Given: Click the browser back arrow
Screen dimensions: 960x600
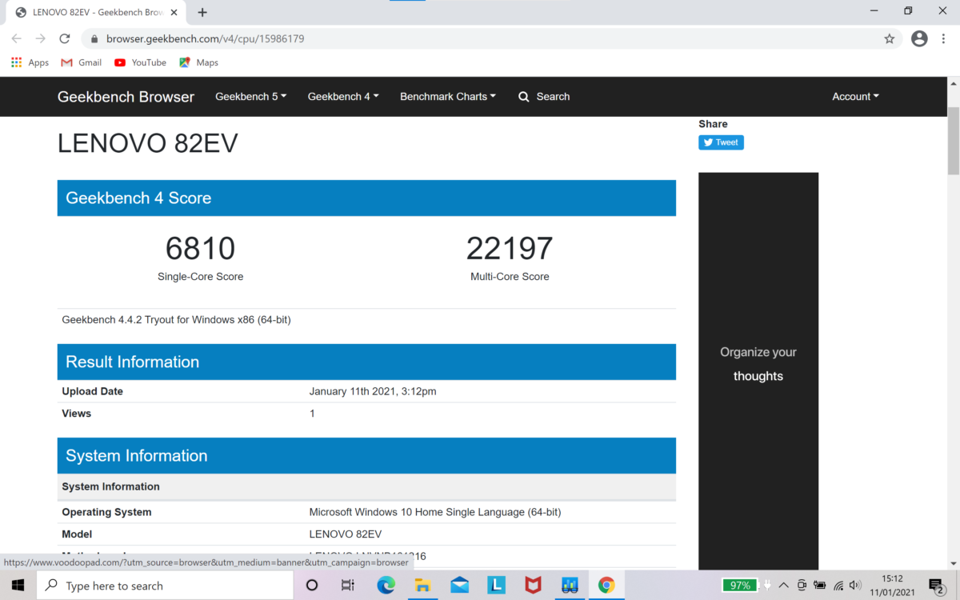Looking at the screenshot, I should (x=16, y=38).
